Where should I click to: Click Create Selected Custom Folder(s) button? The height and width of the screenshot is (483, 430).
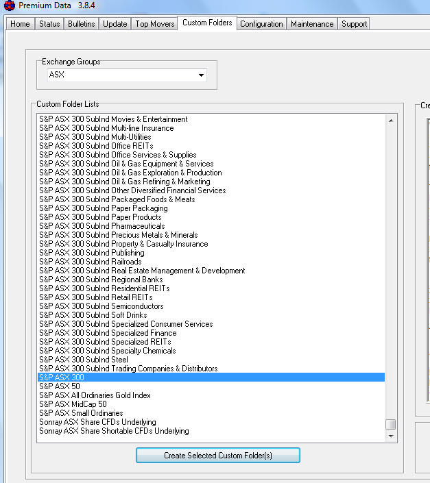click(x=218, y=456)
